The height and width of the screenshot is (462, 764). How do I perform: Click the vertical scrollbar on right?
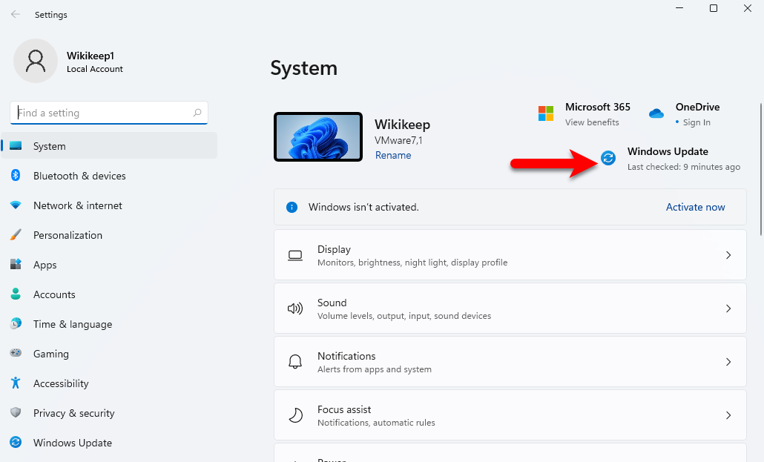[760, 169]
